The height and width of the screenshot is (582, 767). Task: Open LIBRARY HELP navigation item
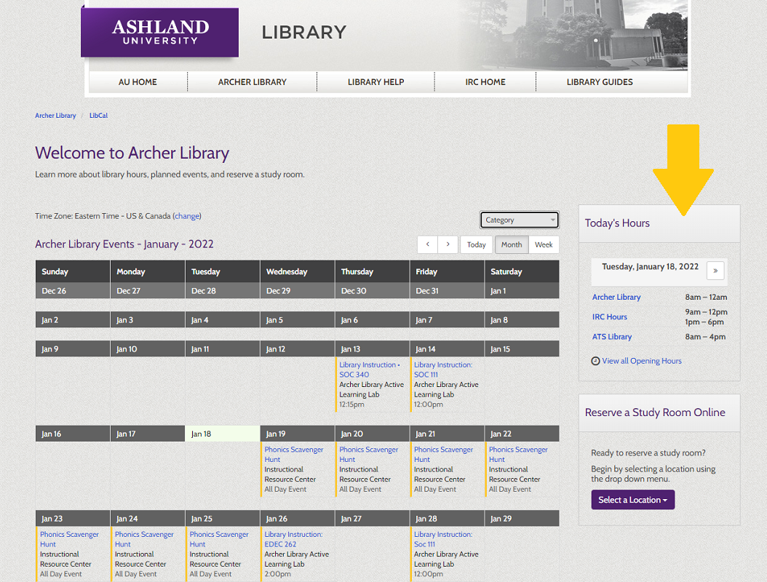click(375, 82)
